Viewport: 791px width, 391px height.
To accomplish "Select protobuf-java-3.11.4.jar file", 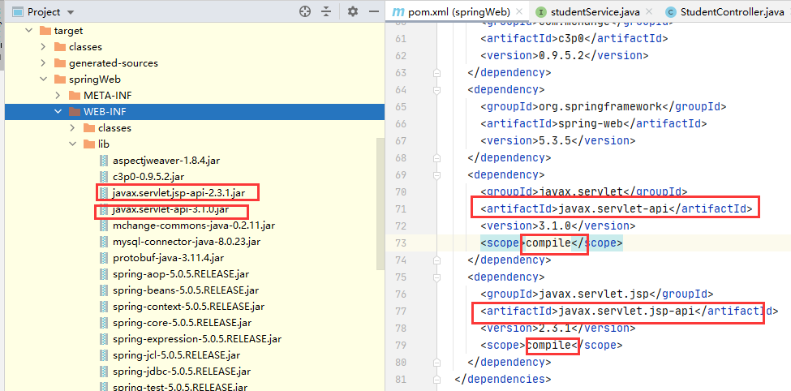I will point(169,258).
